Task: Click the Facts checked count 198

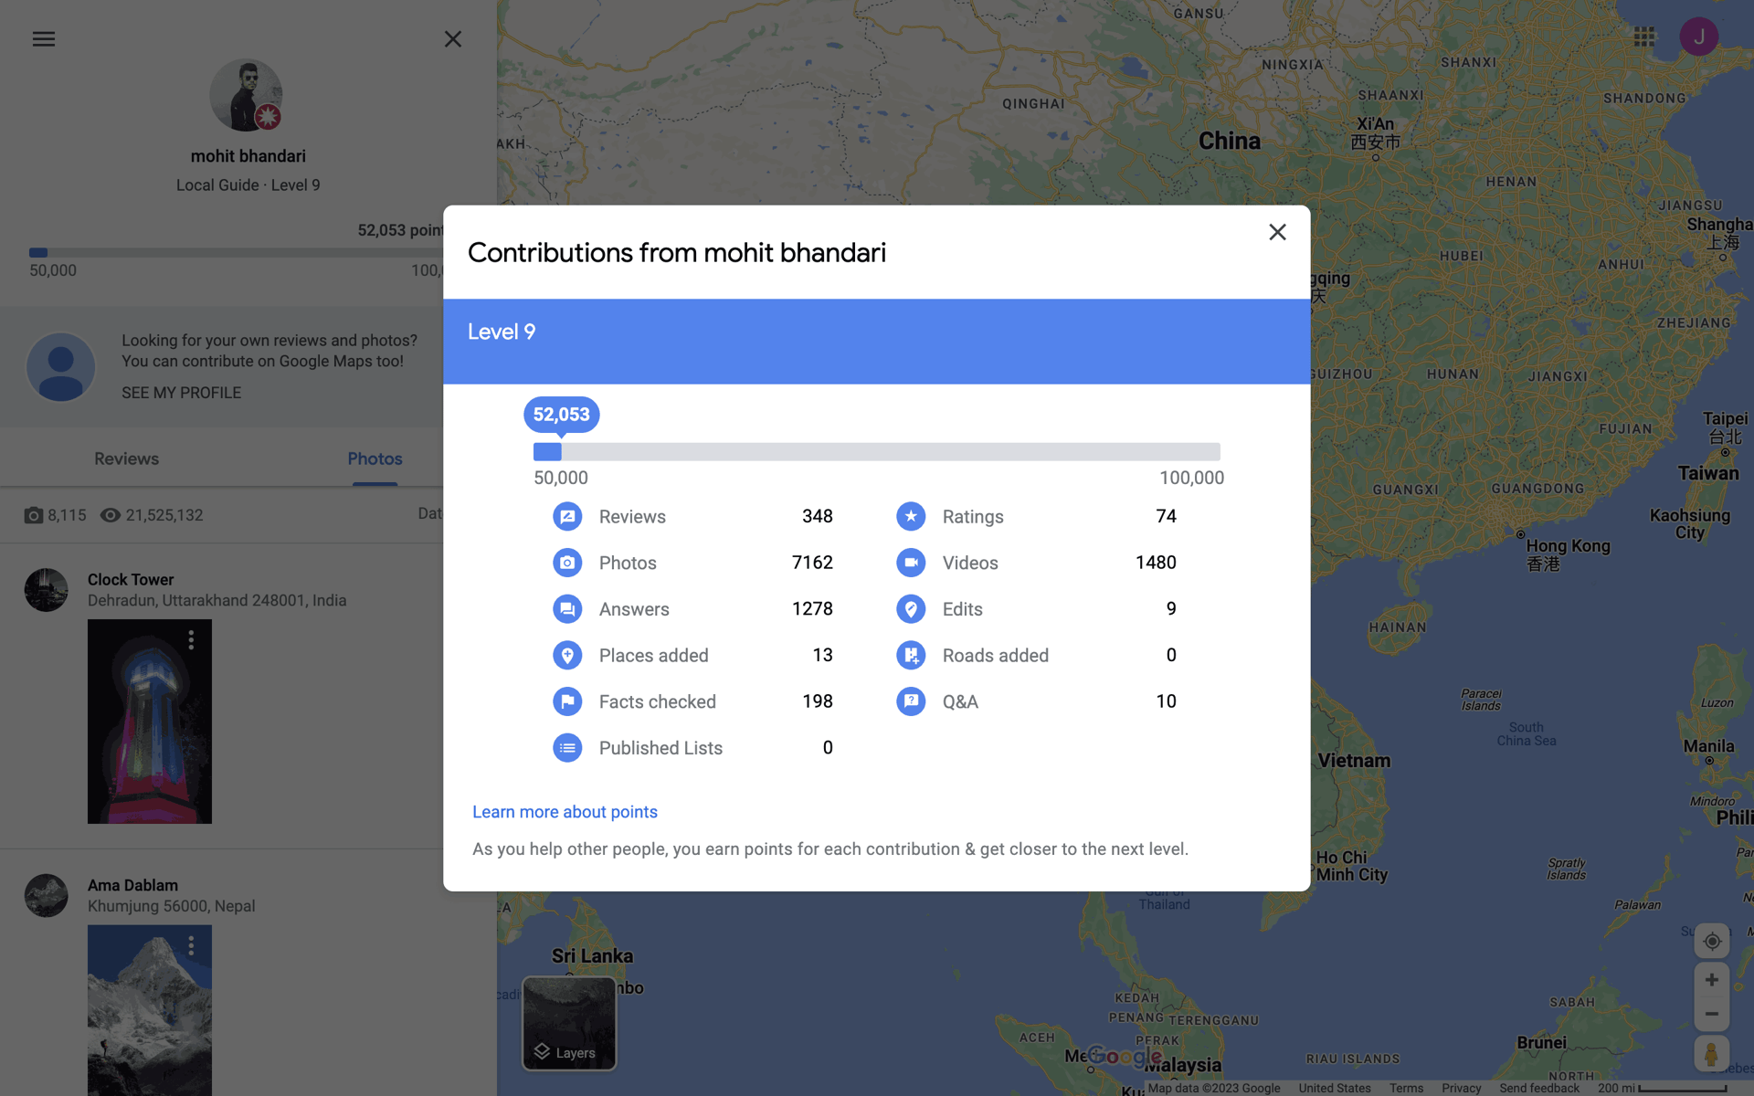Action: (x=817, y=701)
